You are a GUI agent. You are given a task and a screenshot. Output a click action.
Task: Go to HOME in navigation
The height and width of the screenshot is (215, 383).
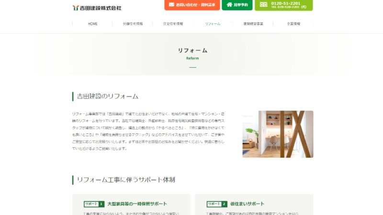[x=92, y=23]
